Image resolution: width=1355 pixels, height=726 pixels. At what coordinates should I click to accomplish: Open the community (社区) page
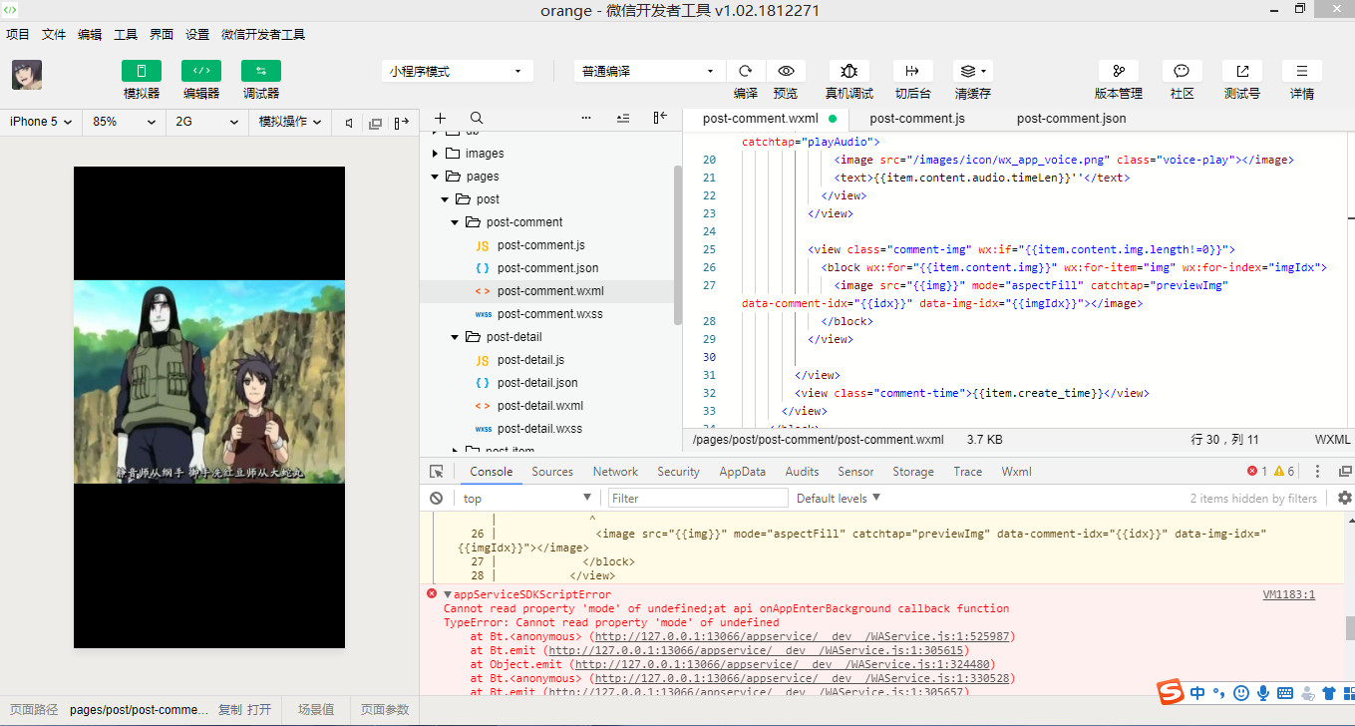click(x=1182, y=71)
